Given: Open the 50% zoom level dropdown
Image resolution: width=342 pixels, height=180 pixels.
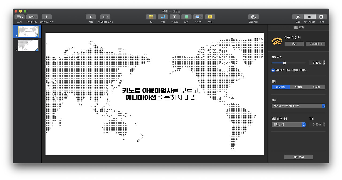Looking at the screenshot, I should (32, 17).
